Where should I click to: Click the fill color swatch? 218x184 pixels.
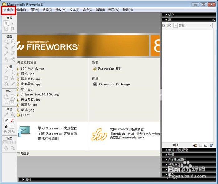(12, 127)
